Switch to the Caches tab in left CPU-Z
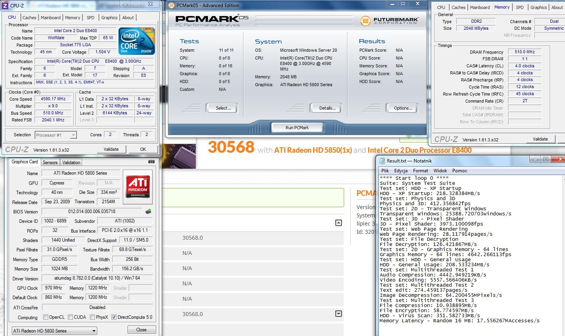The height and width of the screenshot is (336, 565). (x=29, y=18)
